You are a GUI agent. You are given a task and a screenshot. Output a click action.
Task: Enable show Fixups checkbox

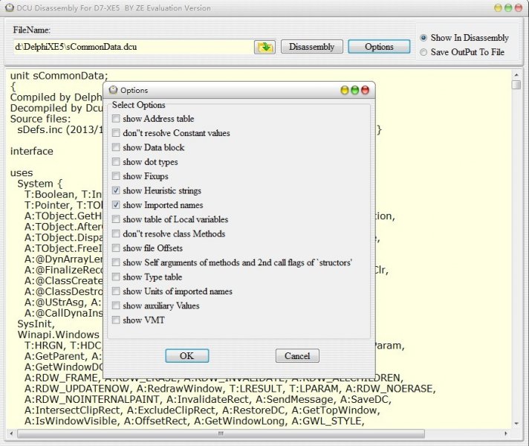(x=116, y=176)
